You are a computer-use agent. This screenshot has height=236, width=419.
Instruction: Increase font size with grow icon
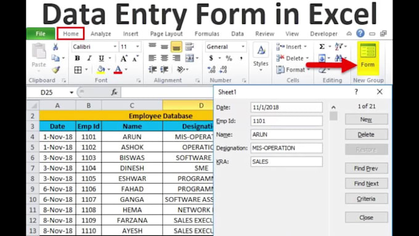pyautogui.click(x=124, y=59)
